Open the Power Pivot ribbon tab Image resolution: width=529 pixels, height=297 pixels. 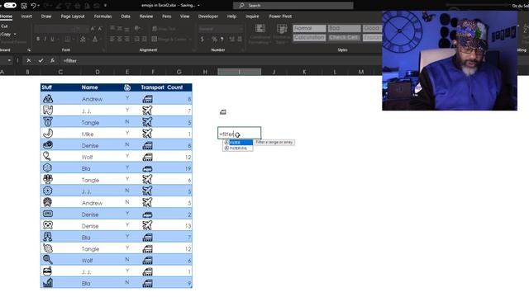[x=280, y=16]
